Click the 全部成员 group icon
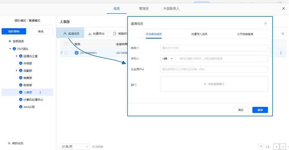289x150 pixels. (x=10, y=41)
